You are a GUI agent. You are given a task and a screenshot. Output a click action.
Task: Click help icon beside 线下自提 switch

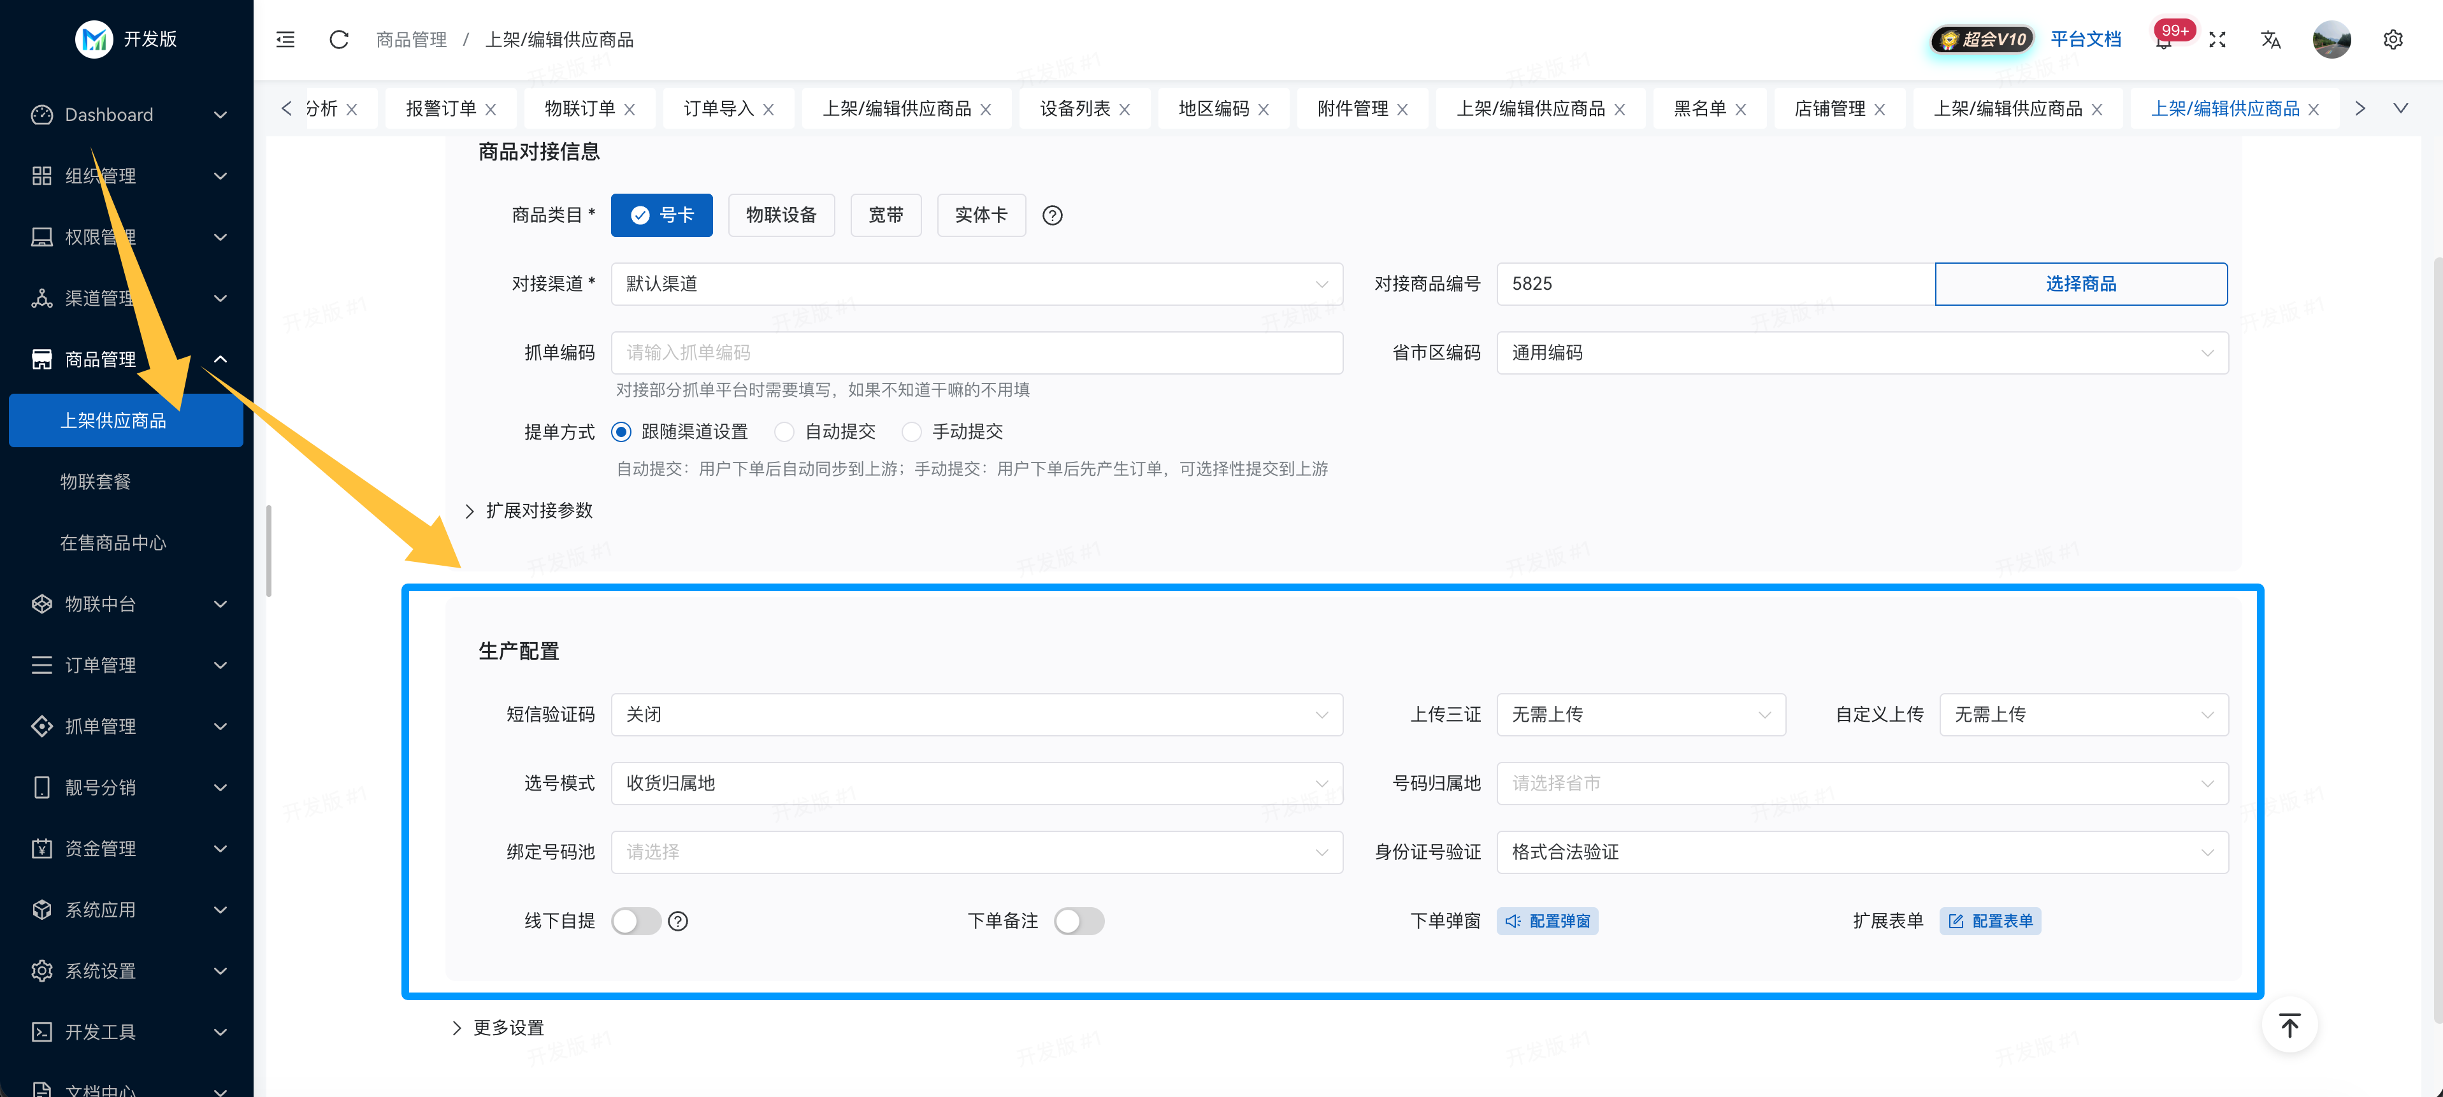point(677,921)
